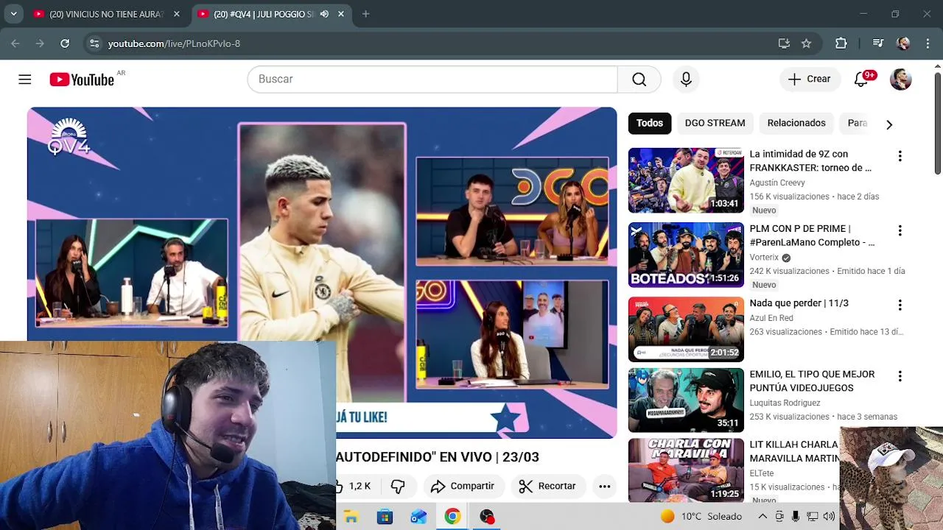This screenshot has height=530, width=943.
Task: Go to the Agustín Creevy channel
Action: click(777, 183)
